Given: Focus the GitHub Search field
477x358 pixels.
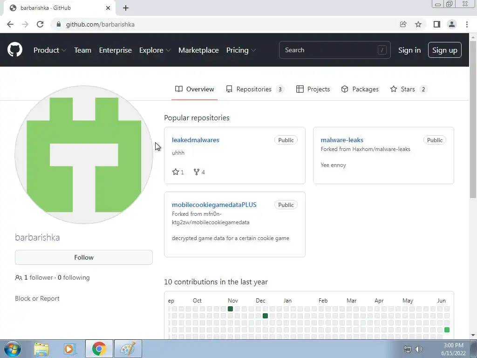Looking at the screenshot, I should coord(334,50).
